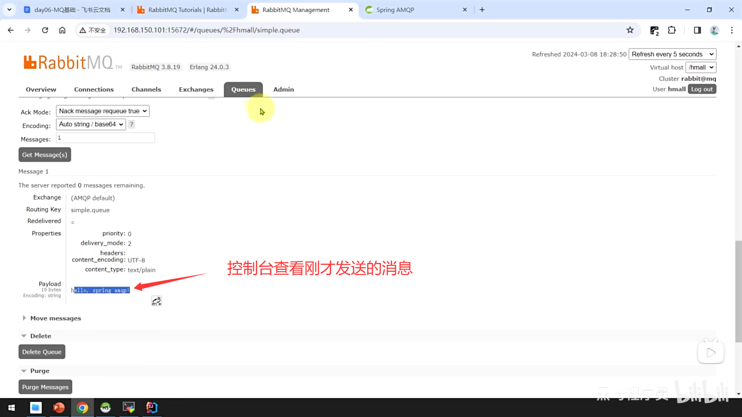Image resolution: width=742 pixels, height=417 pixels.
Task: Switch to the Spring AMQP browser tab
Action: (395, 10)
